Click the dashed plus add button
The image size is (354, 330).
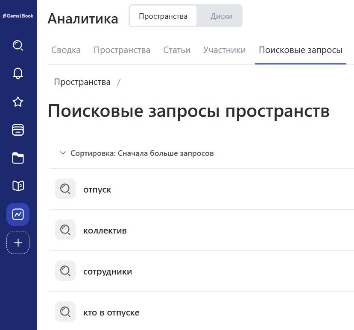[x=18, y=242]
